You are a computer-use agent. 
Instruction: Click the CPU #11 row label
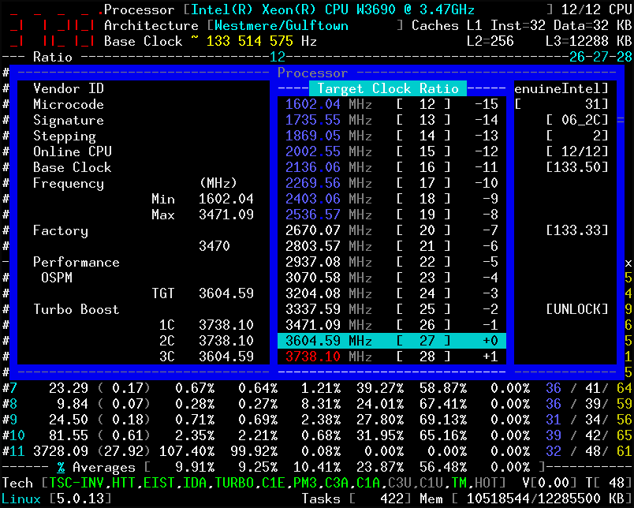[13, 451]
